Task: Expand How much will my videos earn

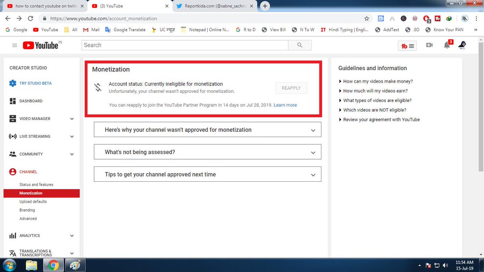Action: click(x=373, y=91)
